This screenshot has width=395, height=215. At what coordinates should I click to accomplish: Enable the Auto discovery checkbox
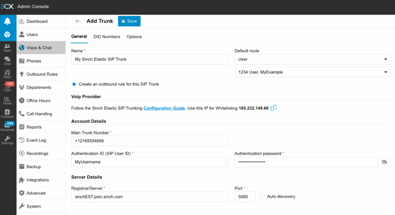[263, 197]
